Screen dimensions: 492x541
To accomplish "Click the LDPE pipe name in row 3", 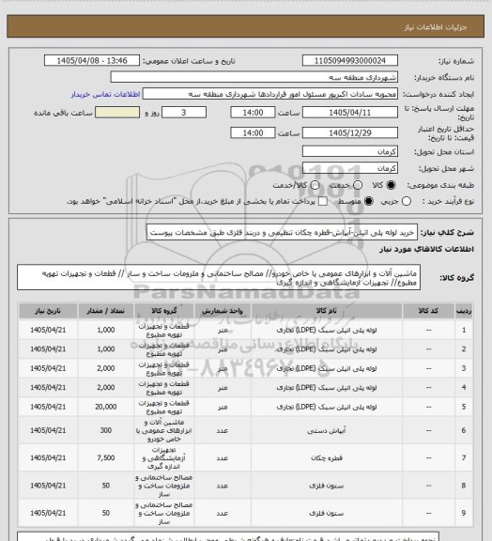I will (327, 369).
